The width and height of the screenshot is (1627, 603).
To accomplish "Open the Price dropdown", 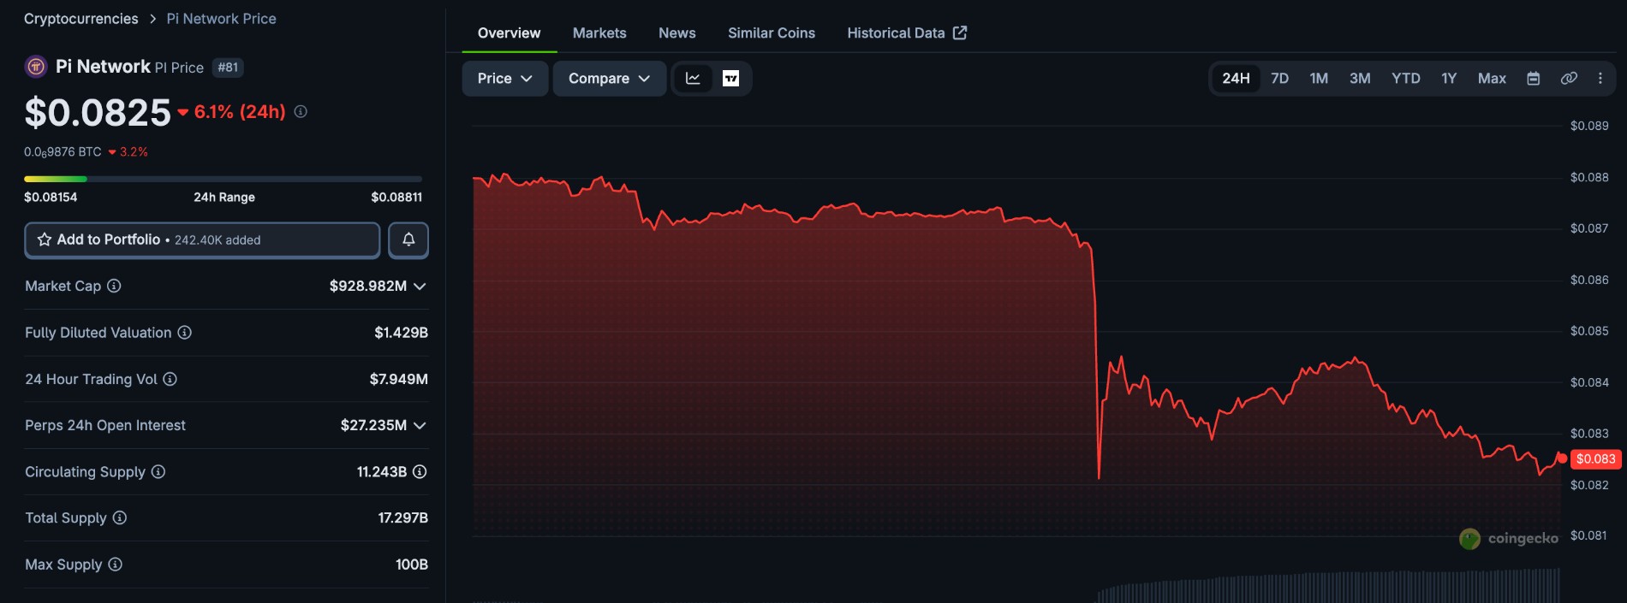I will point(504,79).
